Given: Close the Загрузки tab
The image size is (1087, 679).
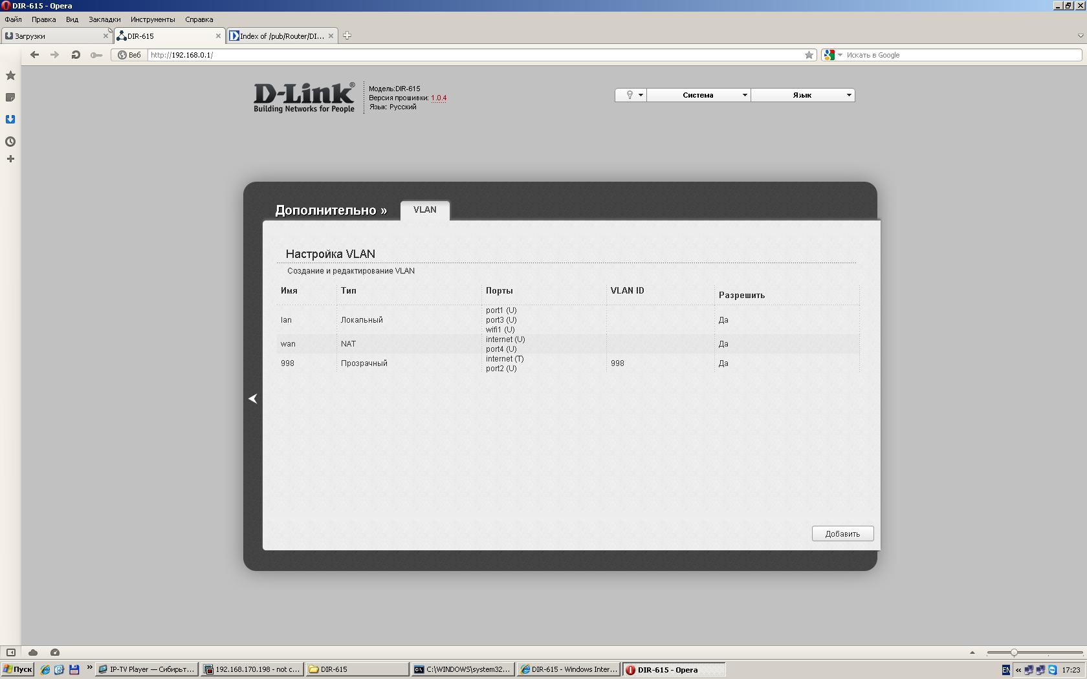Looking at the screenshot, I should (x=105, y=36).
